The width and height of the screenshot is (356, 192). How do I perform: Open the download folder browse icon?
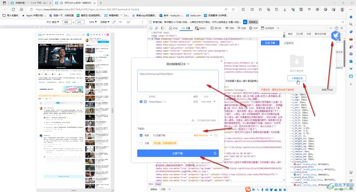(216, 135)
